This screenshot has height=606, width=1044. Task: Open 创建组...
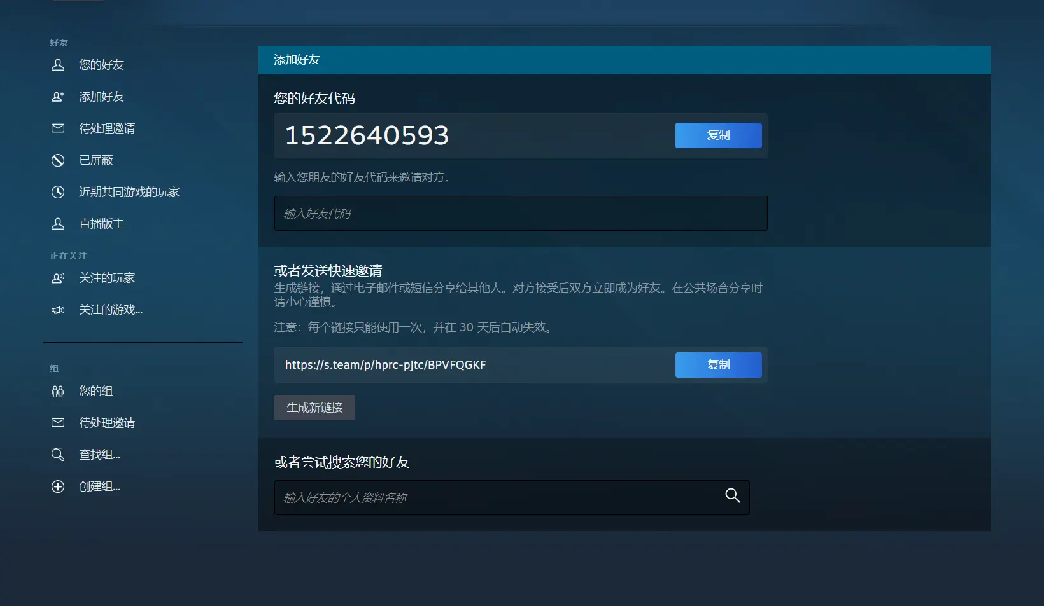(100, 486)
